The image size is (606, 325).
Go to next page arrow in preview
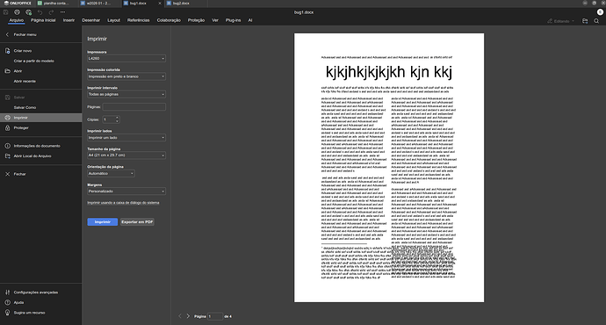[188, 316]
